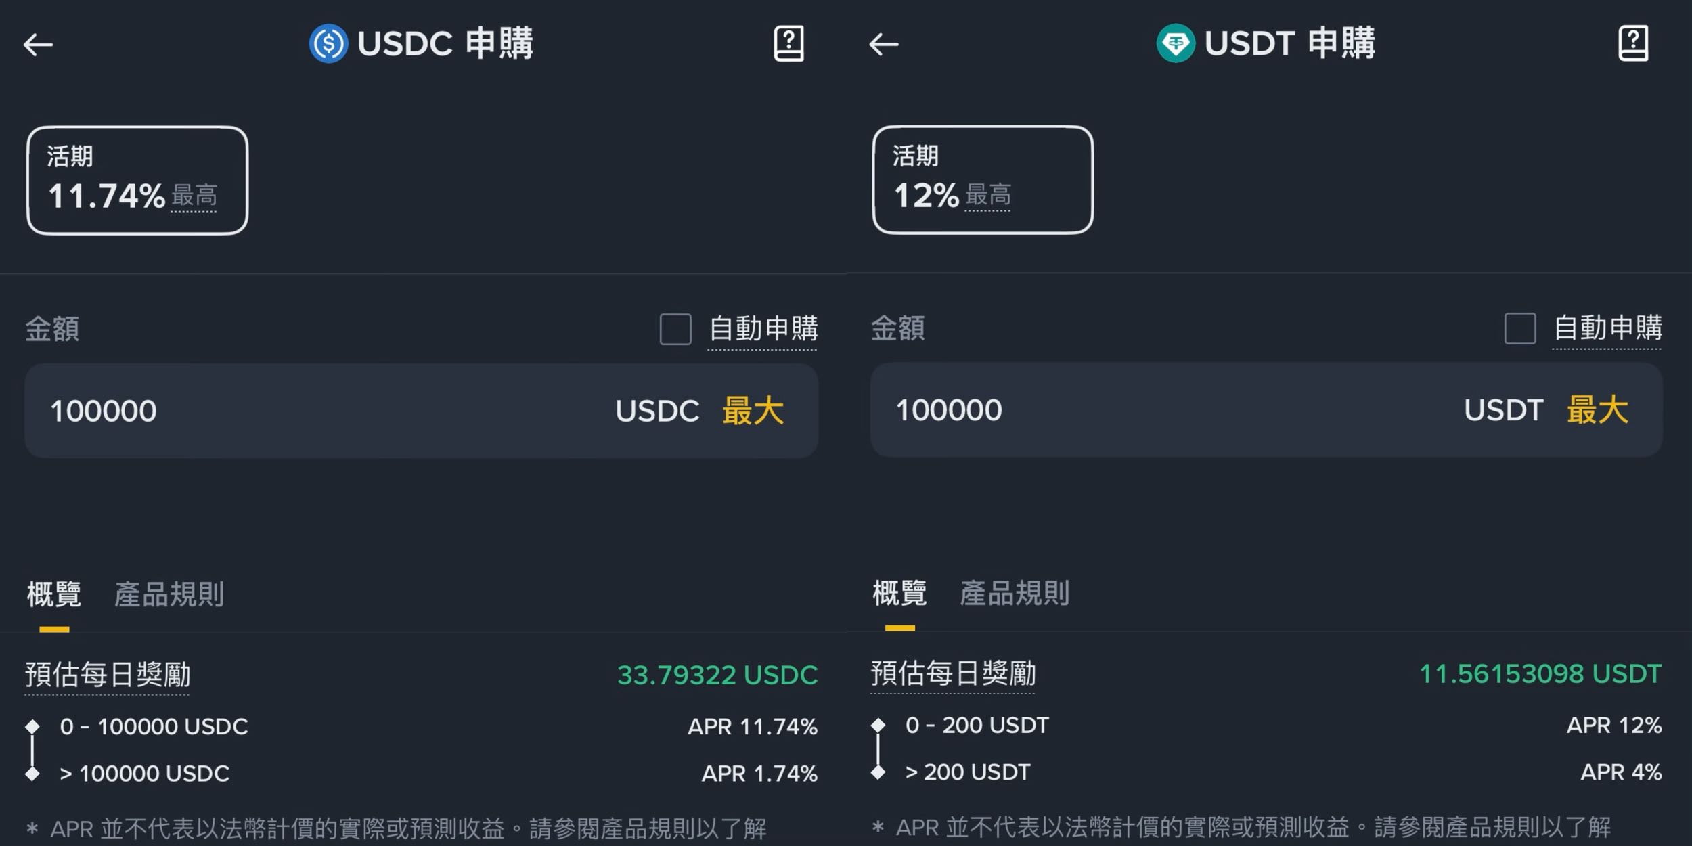Screen dimensions: 1692x846
Task: Open the help guide icon on USDC page
Action: [x=789, y=43]
